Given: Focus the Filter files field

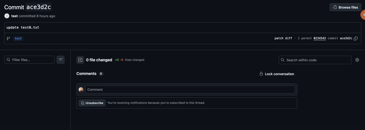Looking at the screenshot, I should pos(30,60).
